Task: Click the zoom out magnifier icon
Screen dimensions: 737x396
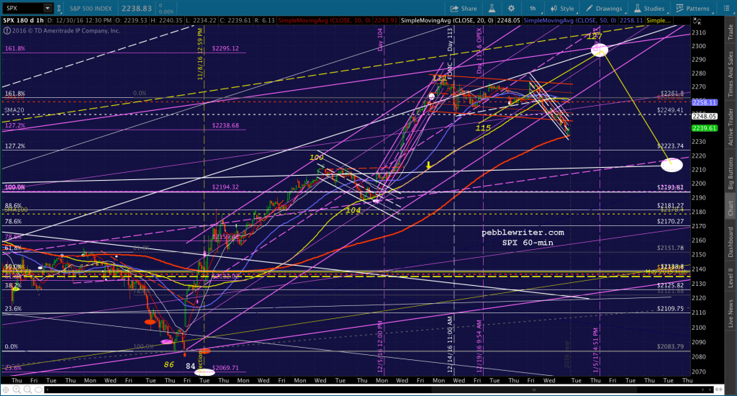Action: point(27,390)
